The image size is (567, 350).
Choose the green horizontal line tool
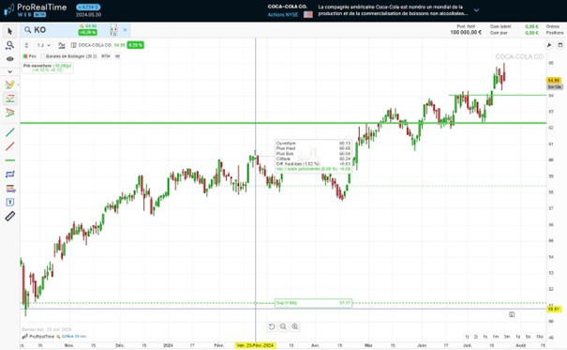(x=9, y=160)
